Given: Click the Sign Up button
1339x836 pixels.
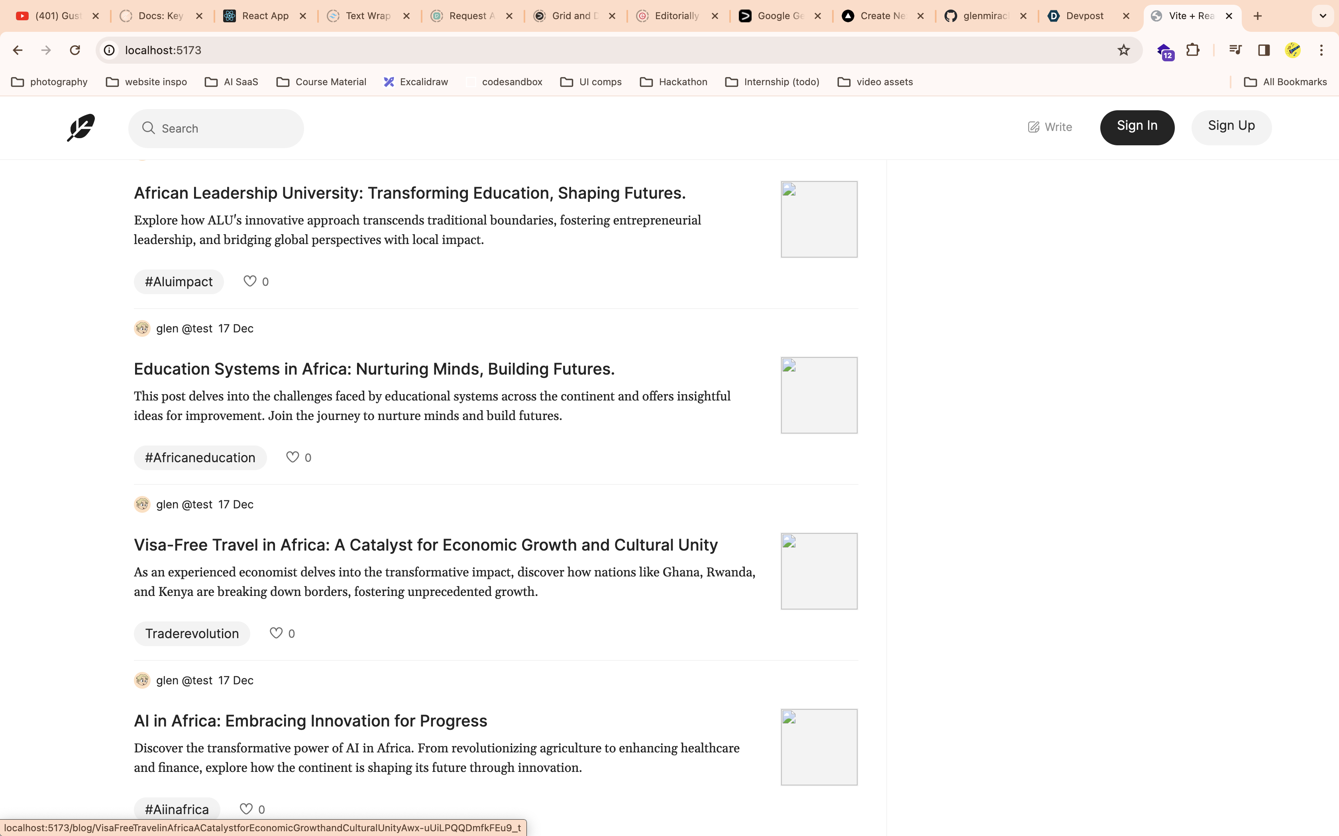Looking at the screenshot, I should pyautogui.click(x=1231, y=127).
